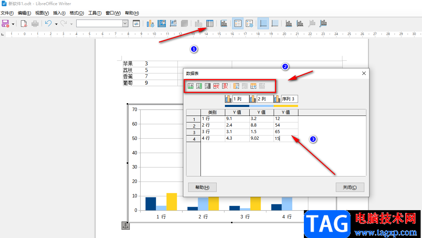
Task: Click Delete Row icon in 数据表 dialog
Action: 216,86
